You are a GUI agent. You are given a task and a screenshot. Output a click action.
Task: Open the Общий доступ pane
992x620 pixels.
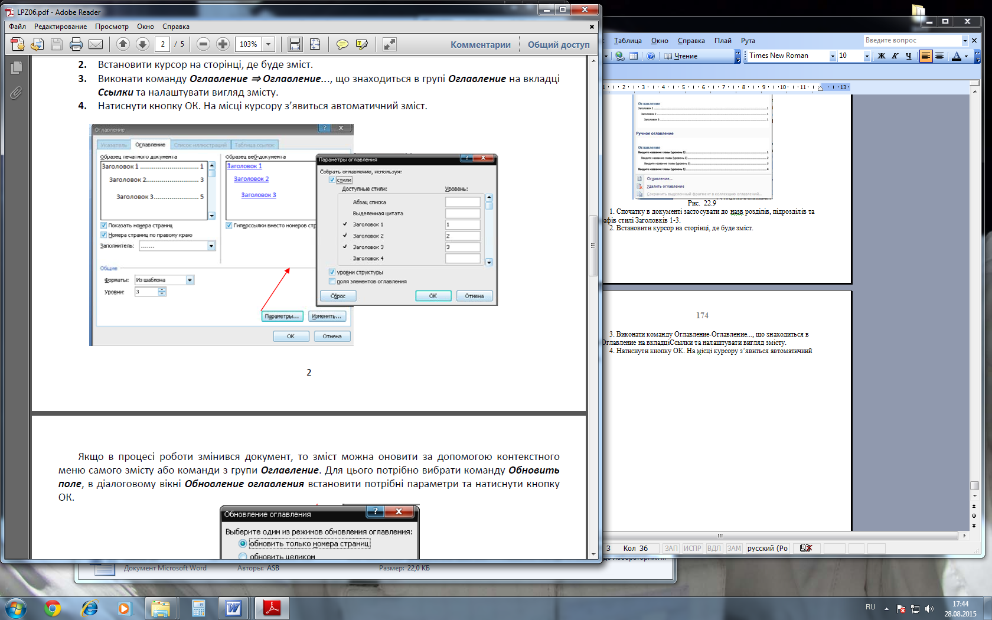point(559,44)
